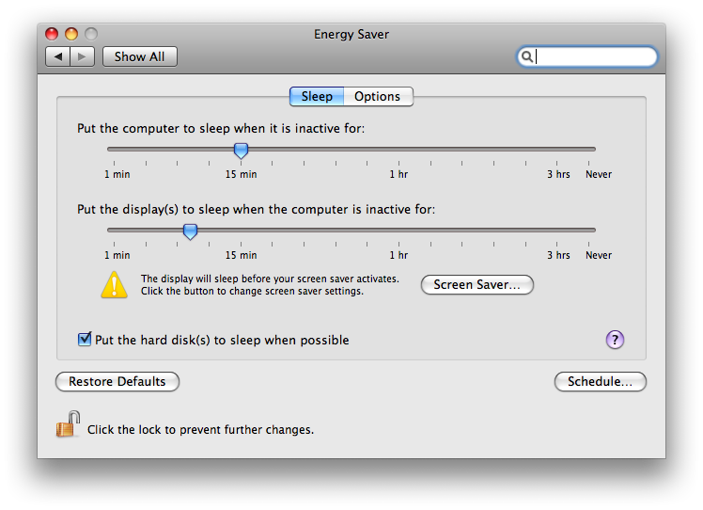The height and width of the screenshot is (510, 703).
Task: Toggle Put the hard disk(s) to sleep checkbox
Action: pos(85,340)
